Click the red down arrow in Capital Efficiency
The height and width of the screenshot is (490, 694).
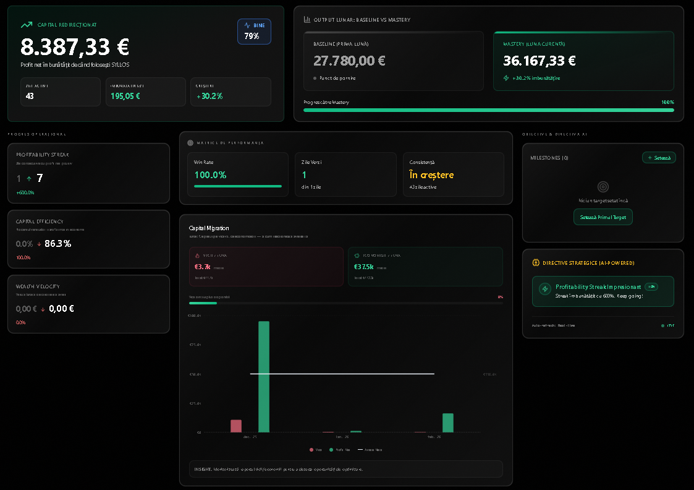coord(40,244)
